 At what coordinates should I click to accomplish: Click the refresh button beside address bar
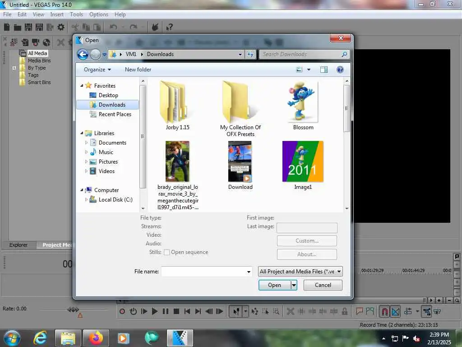[x=250, y=54]
